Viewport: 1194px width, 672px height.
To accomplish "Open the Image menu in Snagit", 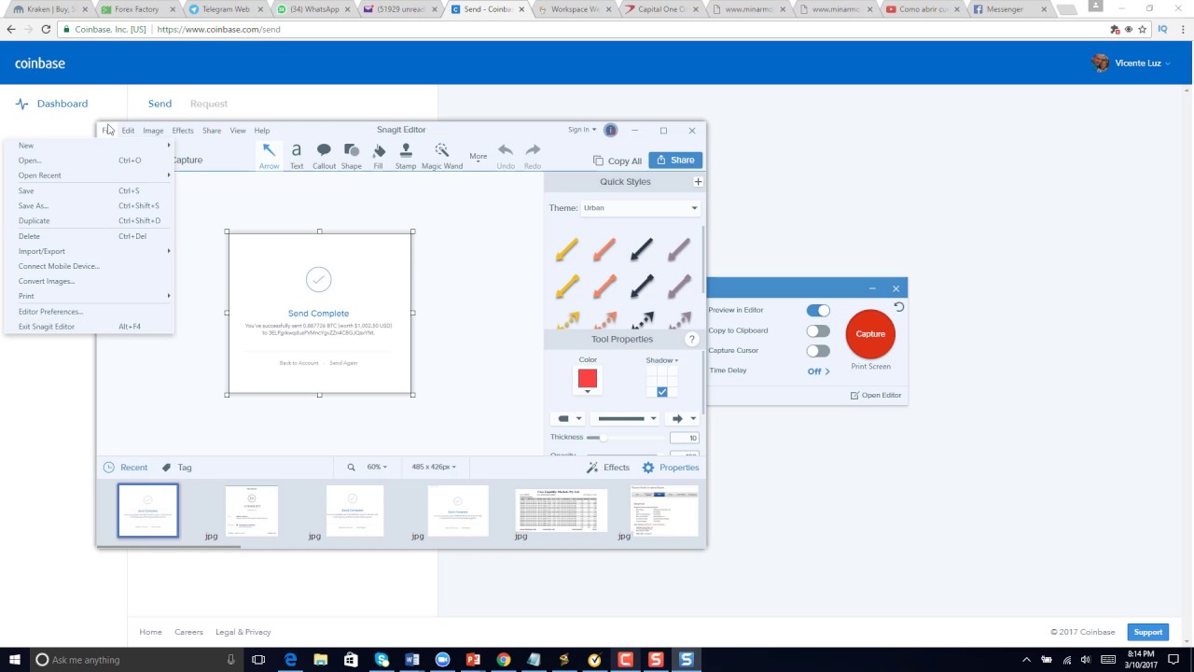I will pyautogui.click(x=153, y=131).
